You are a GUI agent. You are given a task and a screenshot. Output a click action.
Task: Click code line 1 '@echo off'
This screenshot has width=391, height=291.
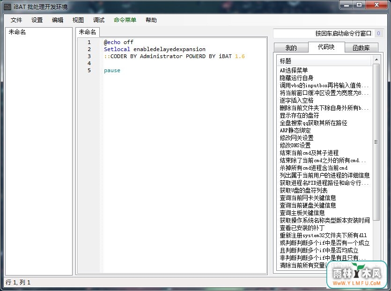[118, 42]
